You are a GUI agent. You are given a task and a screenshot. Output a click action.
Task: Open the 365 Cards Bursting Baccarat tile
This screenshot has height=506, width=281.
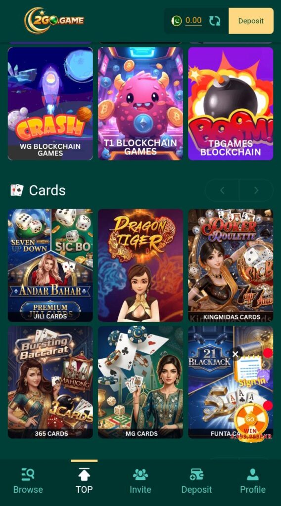tap(50, 382)
